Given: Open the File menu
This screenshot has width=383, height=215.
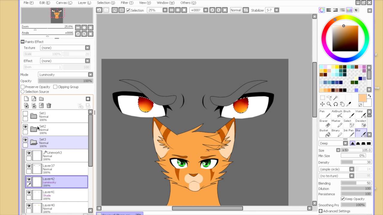Looking at the screenshot, I should (x=28, y=3).
